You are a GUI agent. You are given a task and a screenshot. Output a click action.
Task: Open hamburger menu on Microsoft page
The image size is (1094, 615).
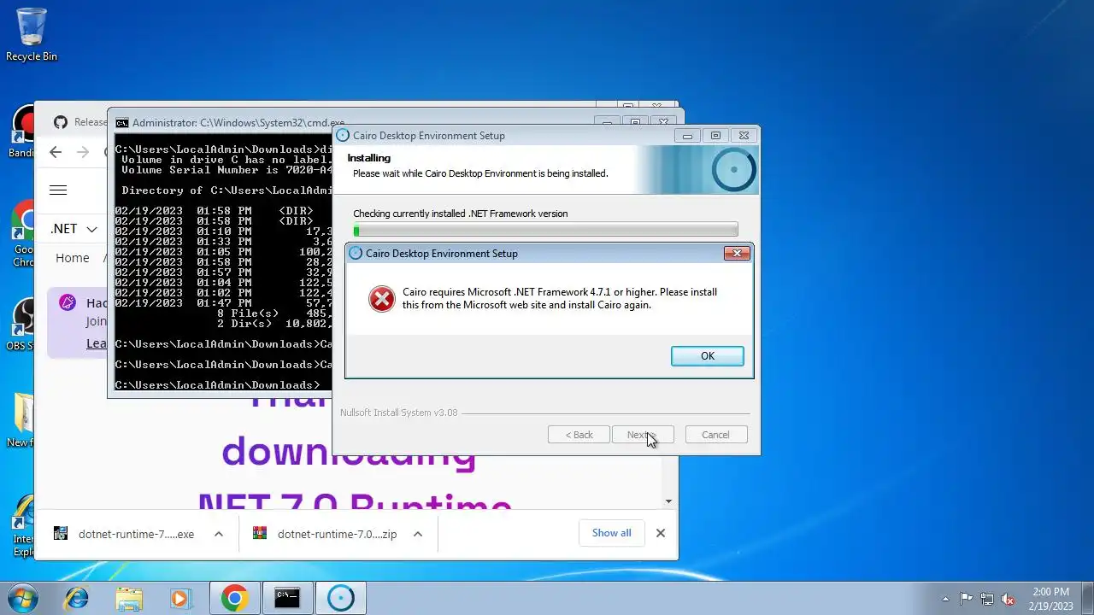pyautogui.click(x=58, y=190)
